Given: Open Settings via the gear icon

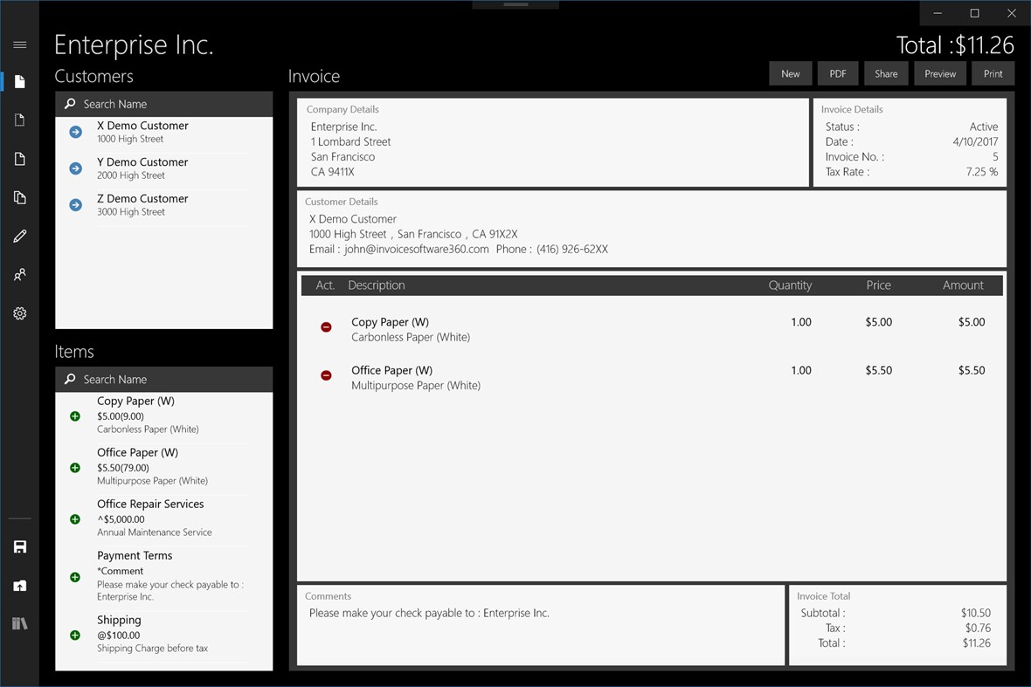Looking at the screenshot, I should pyautogui.click(x=19, y=313).
